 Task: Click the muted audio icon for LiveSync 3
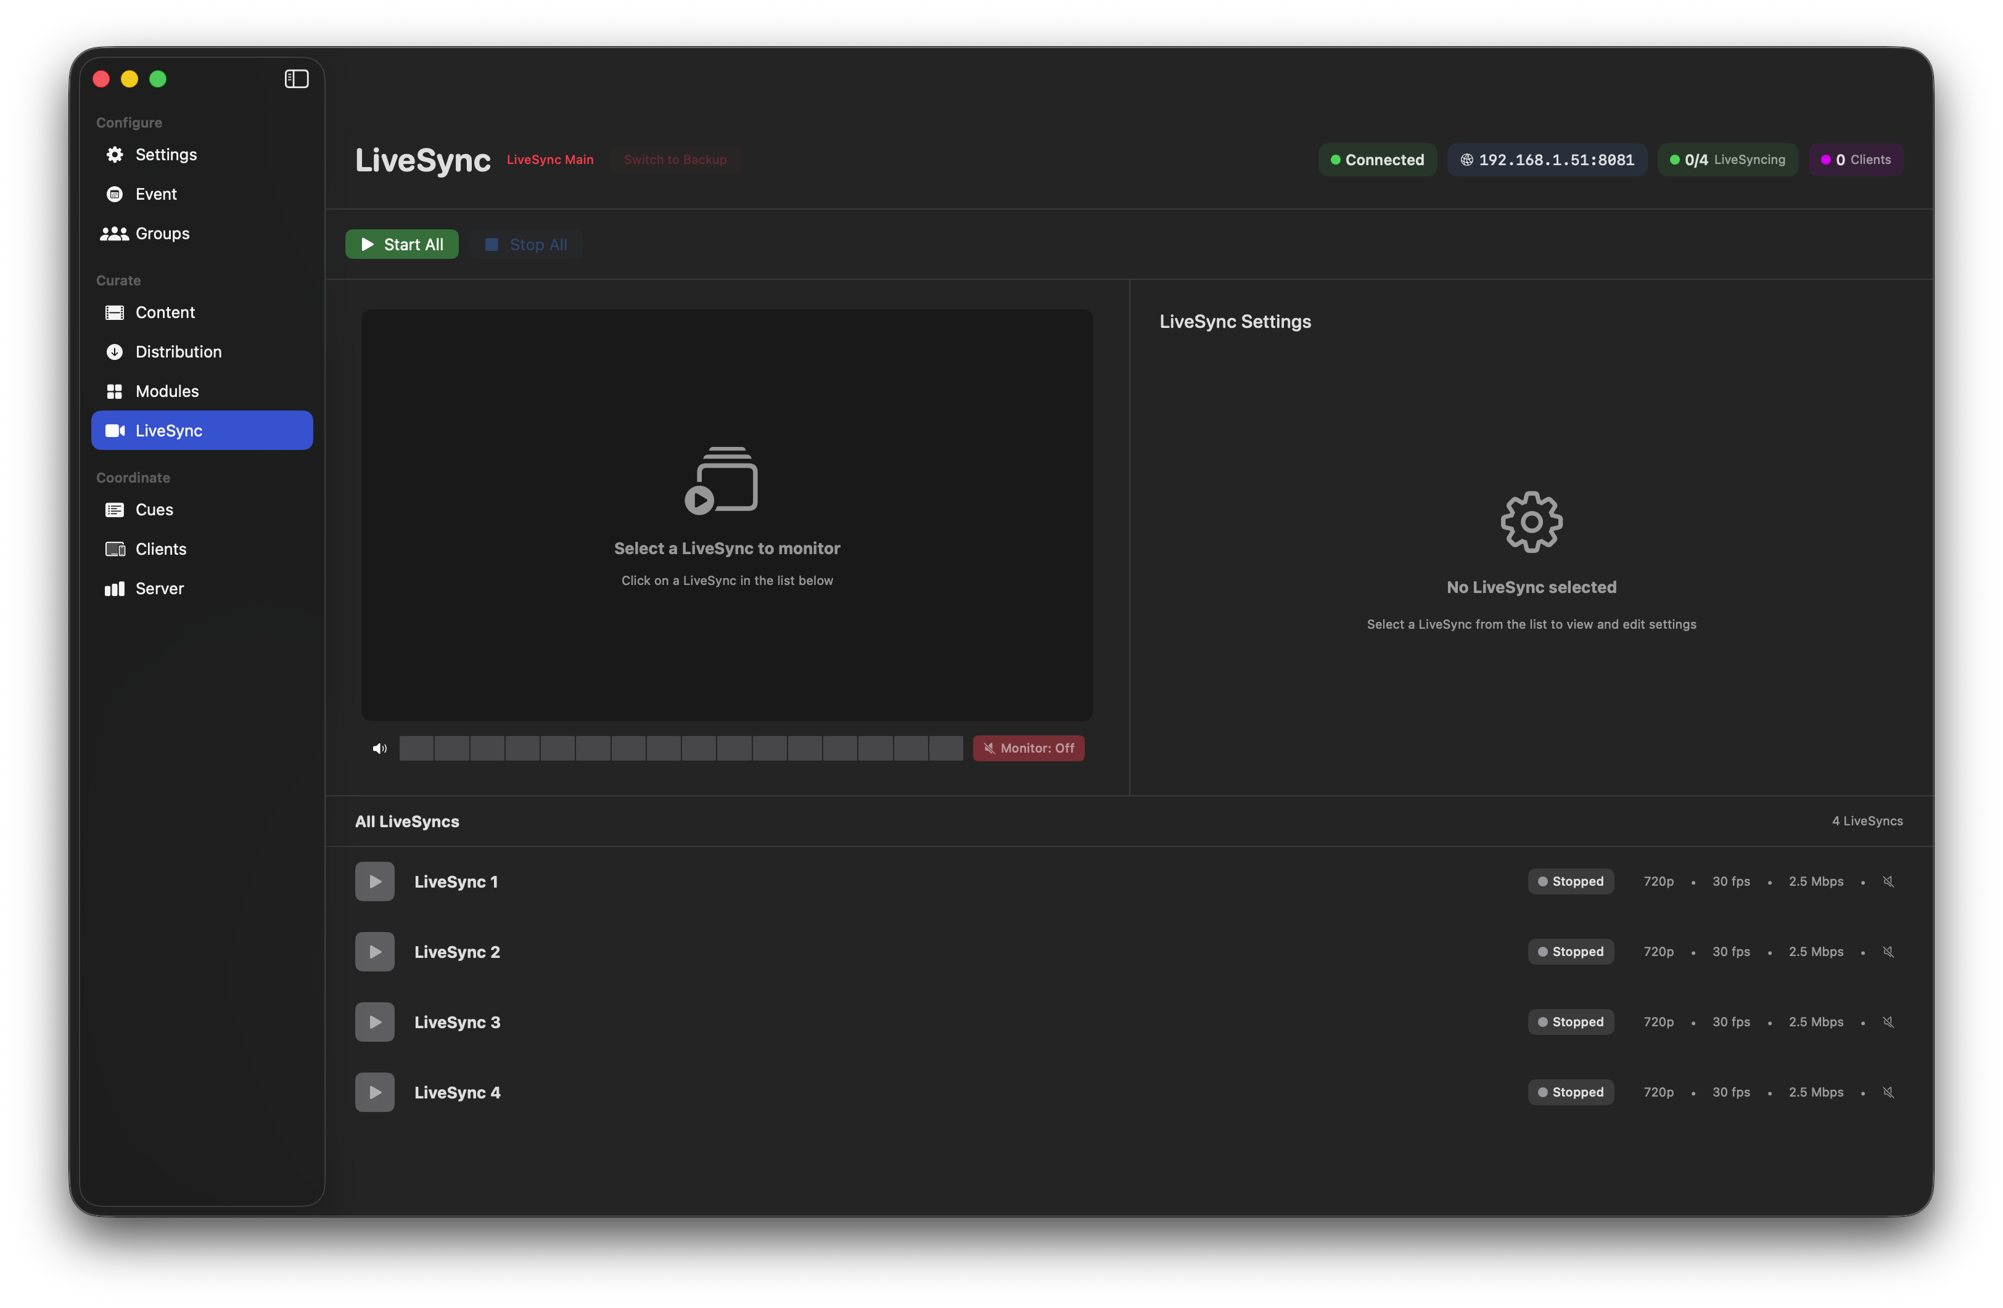[1888, 1022]
